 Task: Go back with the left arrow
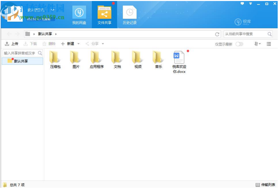pyautogui.click(x=9, y=34)
